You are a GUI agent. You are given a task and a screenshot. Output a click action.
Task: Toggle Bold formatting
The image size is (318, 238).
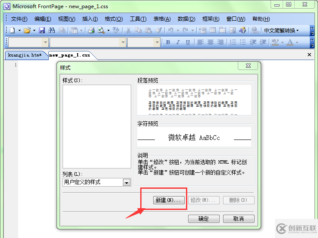tap(168, 42)
